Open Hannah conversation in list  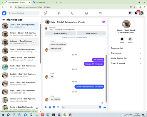pyautogui.click(x=20, y=100)
